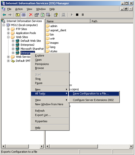
Task: Expand the Microsoft SharePoint node
Action: pos(13,49)
